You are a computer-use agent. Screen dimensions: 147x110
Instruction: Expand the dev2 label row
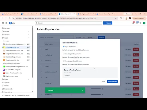41,49
